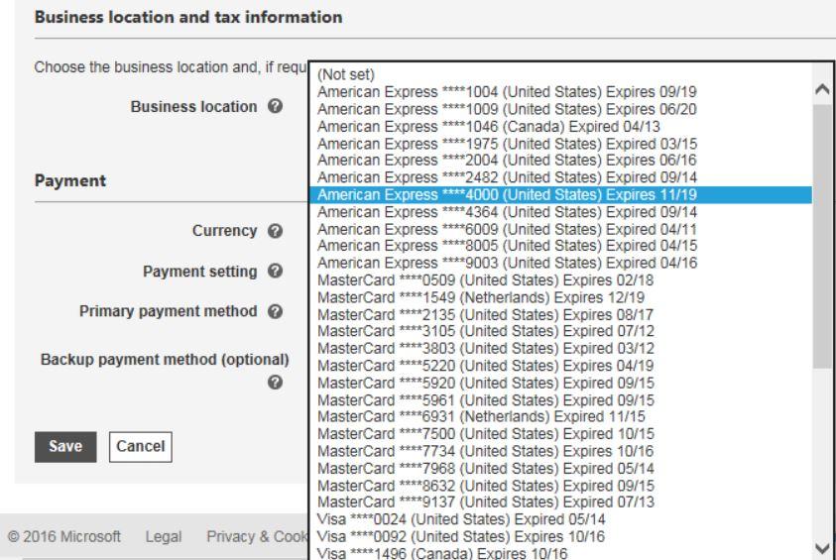Viewport: 836px width, 560px height.
Task: Choose MasterCard ****5220 expiring 04/19
Action: (560, 366)
